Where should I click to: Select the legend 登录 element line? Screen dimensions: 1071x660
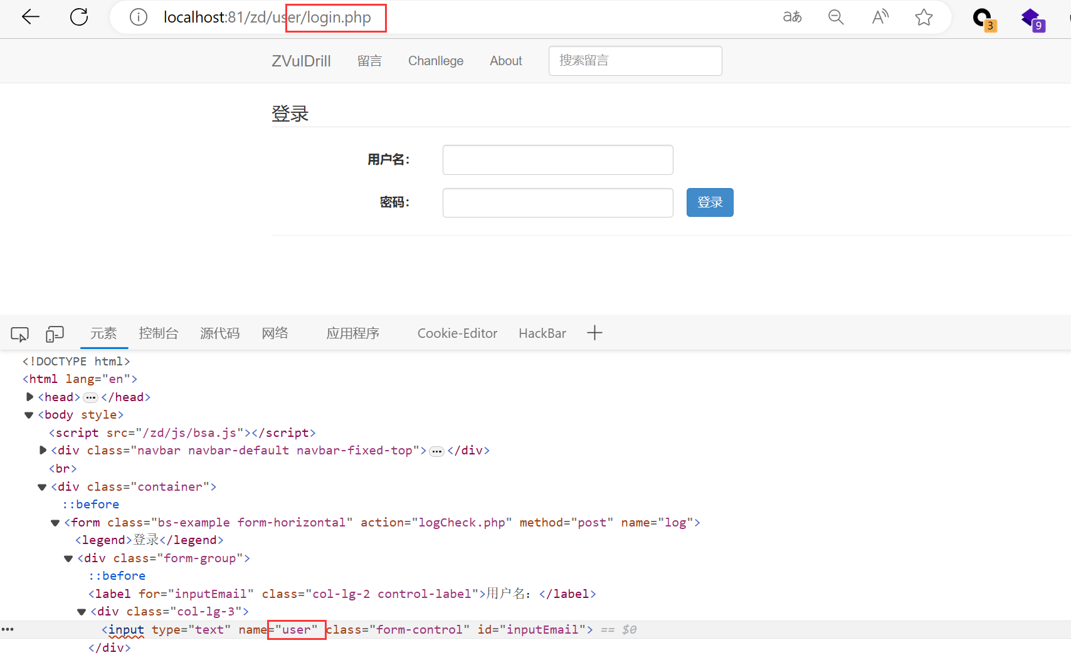pyautogui.click(x=149, y=540)
